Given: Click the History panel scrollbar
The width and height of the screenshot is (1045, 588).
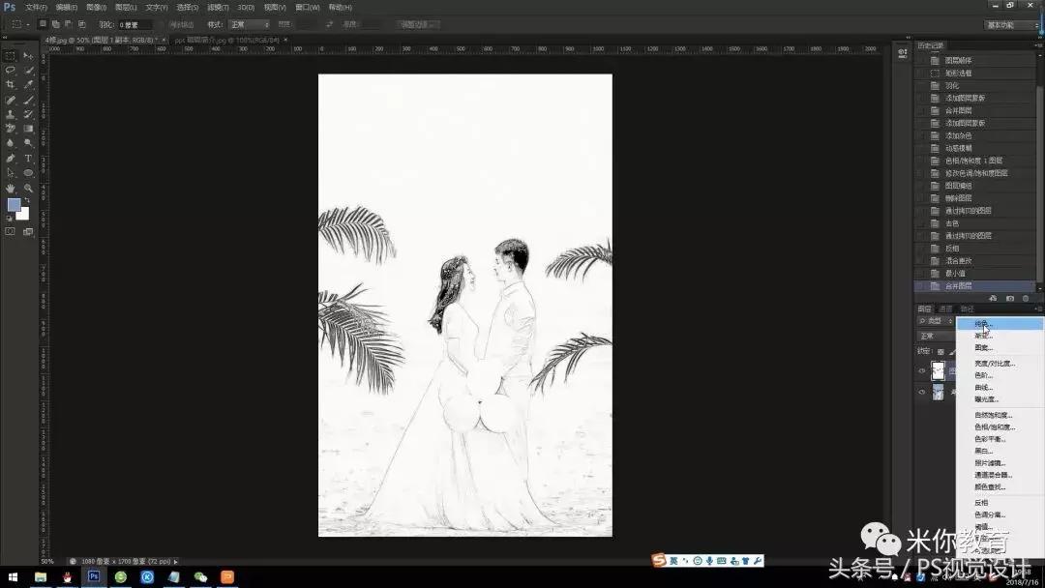Looking at the screenshot, I should (x=1040, y=174).
